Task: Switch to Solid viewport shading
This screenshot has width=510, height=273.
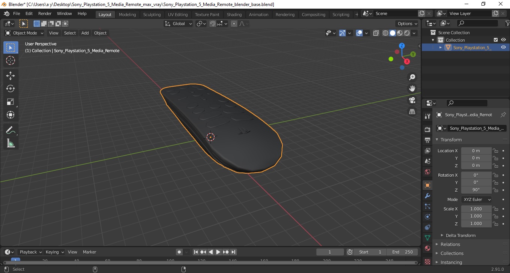Action: tap(393, 33)
